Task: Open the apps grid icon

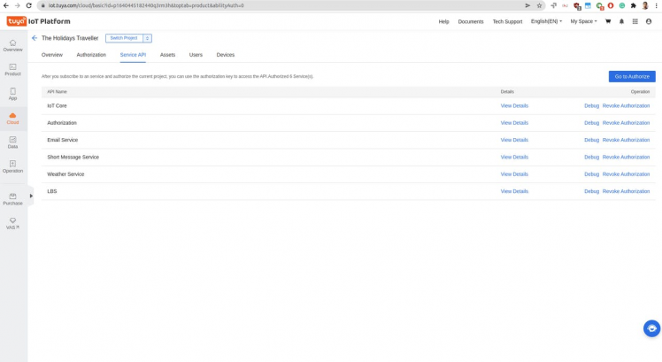Action: click(635, 21)
